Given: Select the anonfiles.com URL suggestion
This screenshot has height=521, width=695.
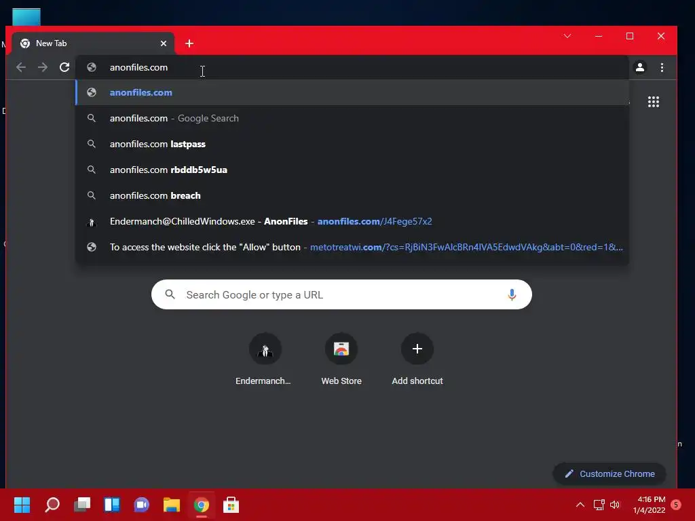Looking at the screenshot, I should [352, 92].
